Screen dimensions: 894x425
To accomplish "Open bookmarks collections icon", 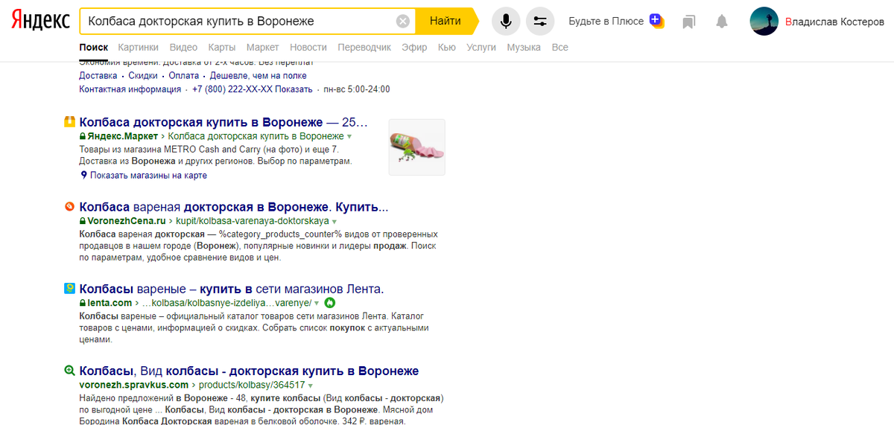I will (x=688, y=22).
